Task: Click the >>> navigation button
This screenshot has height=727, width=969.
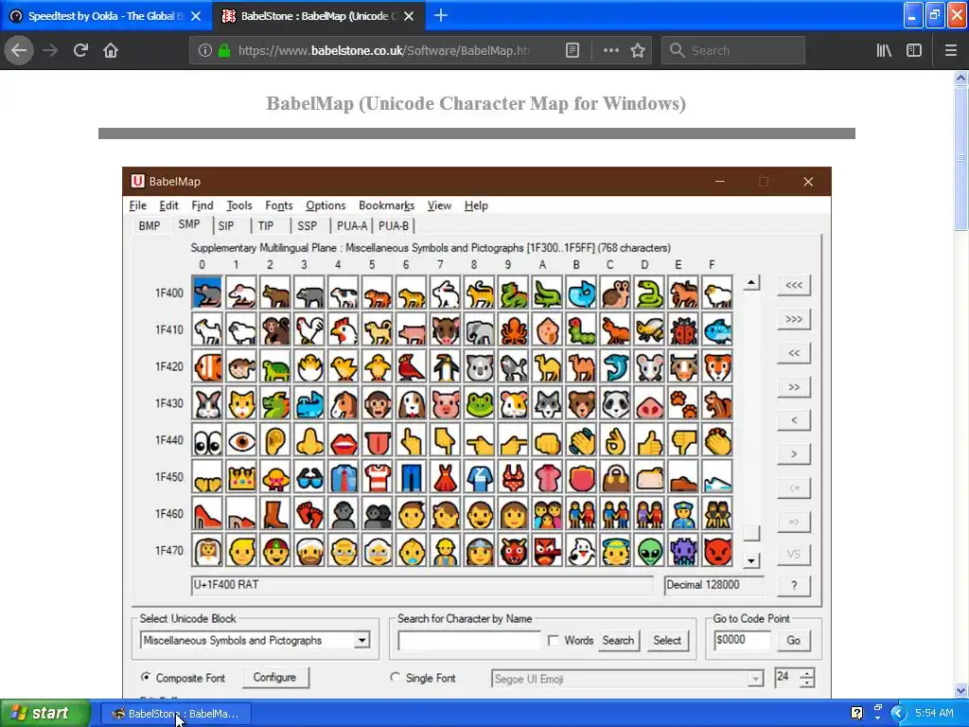Action: point(794,319)
